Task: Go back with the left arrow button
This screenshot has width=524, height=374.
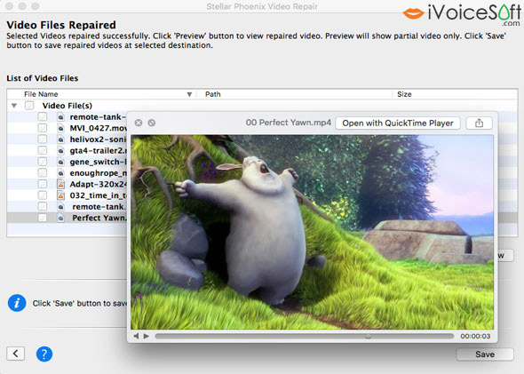Action: [x=16, y=354]
